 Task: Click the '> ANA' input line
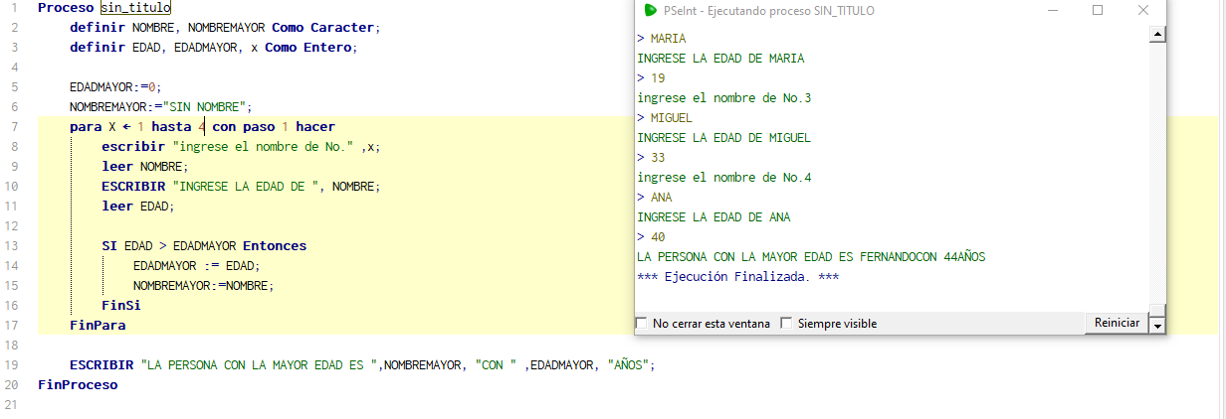coord(654,197)
